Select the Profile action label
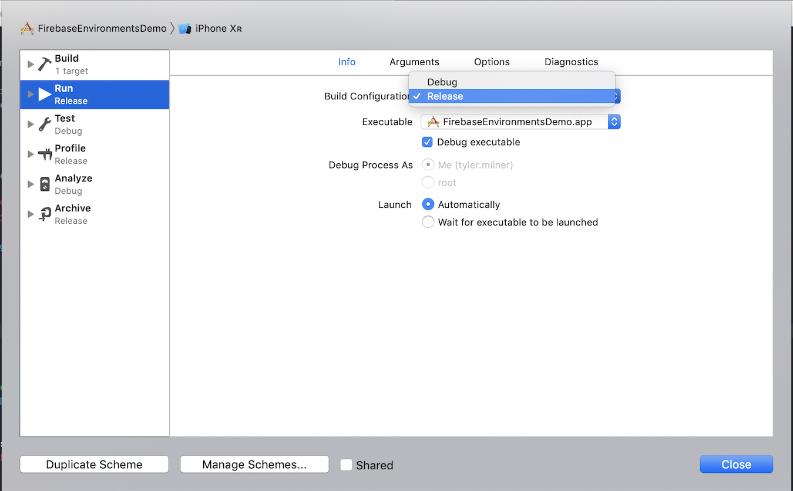Image resolution: width=793 pixels, height=491 pixels. pos(70,148)
